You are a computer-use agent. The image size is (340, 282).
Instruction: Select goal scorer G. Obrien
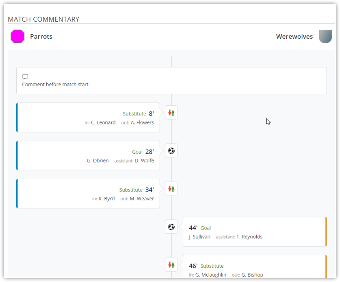tap(98, 161)
